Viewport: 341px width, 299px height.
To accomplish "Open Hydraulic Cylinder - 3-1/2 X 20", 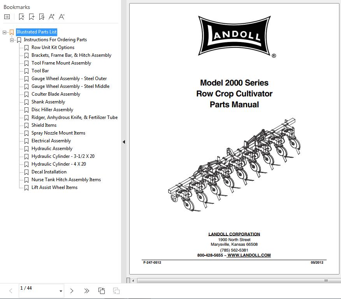I will tap(63, 156).
